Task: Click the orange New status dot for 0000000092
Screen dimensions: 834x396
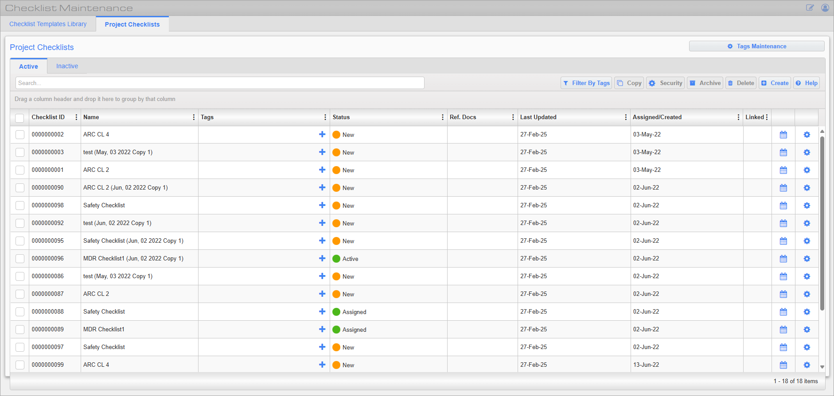Action: click(336, 223)
